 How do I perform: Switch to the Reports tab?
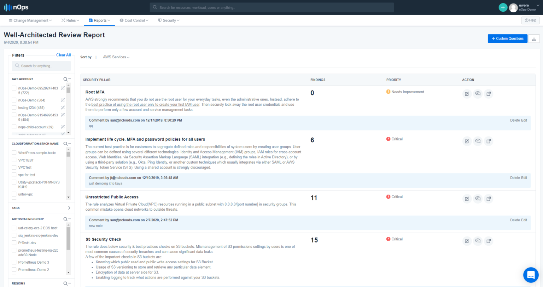[99, 20]
